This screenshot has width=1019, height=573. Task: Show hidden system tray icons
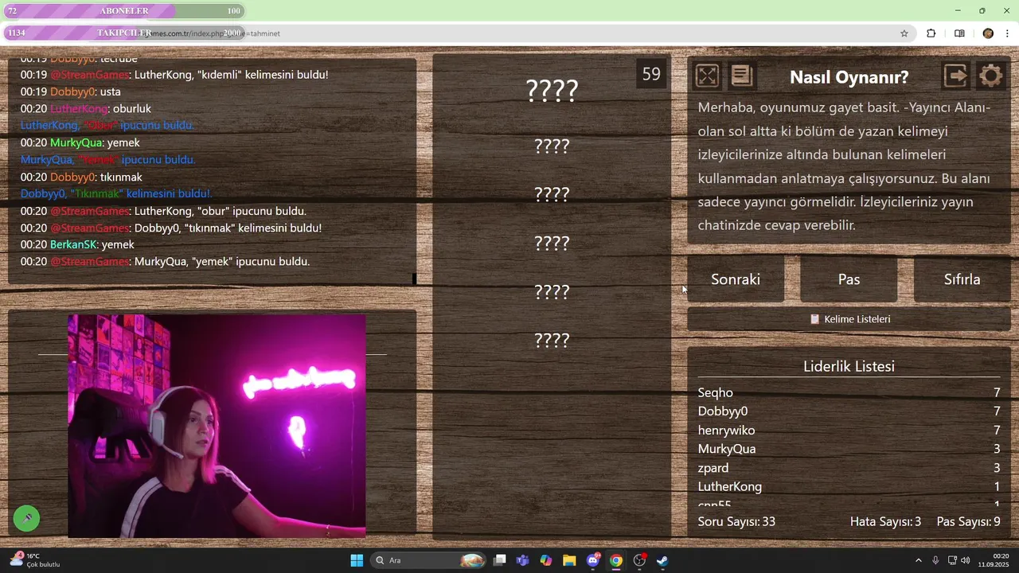pos(918,560)
